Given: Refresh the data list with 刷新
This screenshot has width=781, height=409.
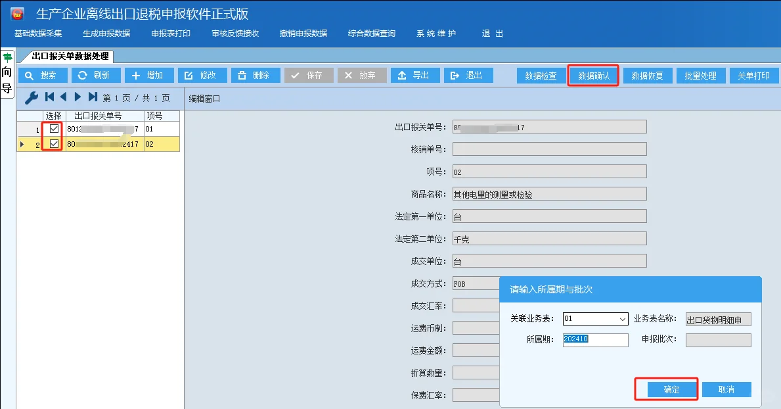Looking at the screenshot, I should click(96, 75).
